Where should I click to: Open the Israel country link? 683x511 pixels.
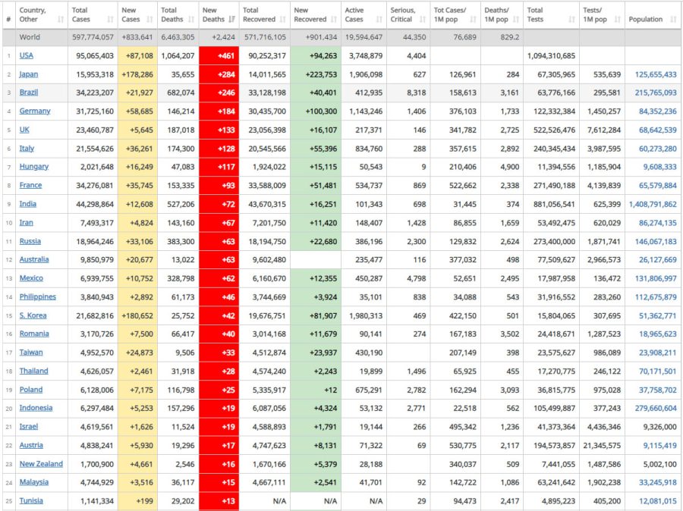click(29, 427)
